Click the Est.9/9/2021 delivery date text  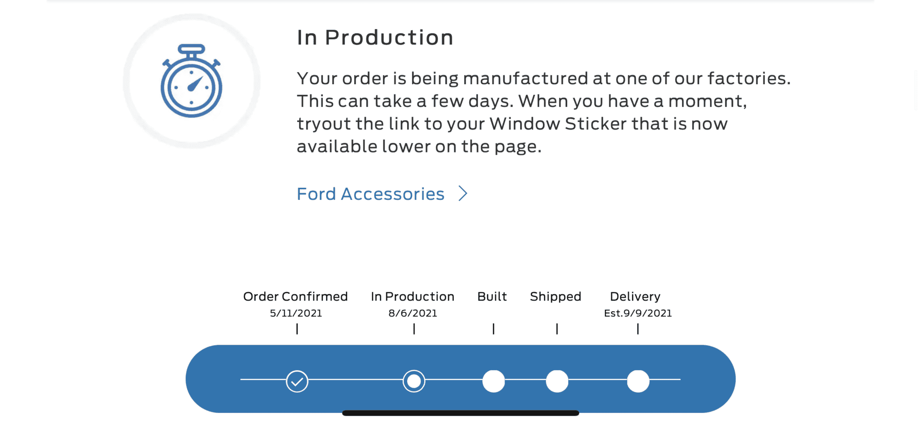tap(637, 313)
